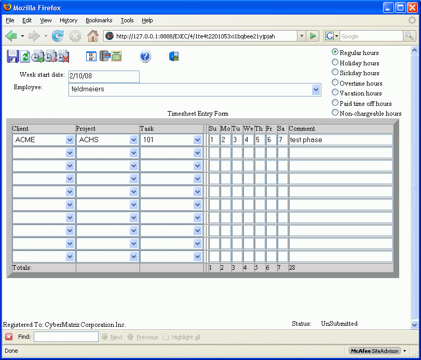
Task: Reject timesheet using clock with red X icon
Action: (x=63, y=57)
